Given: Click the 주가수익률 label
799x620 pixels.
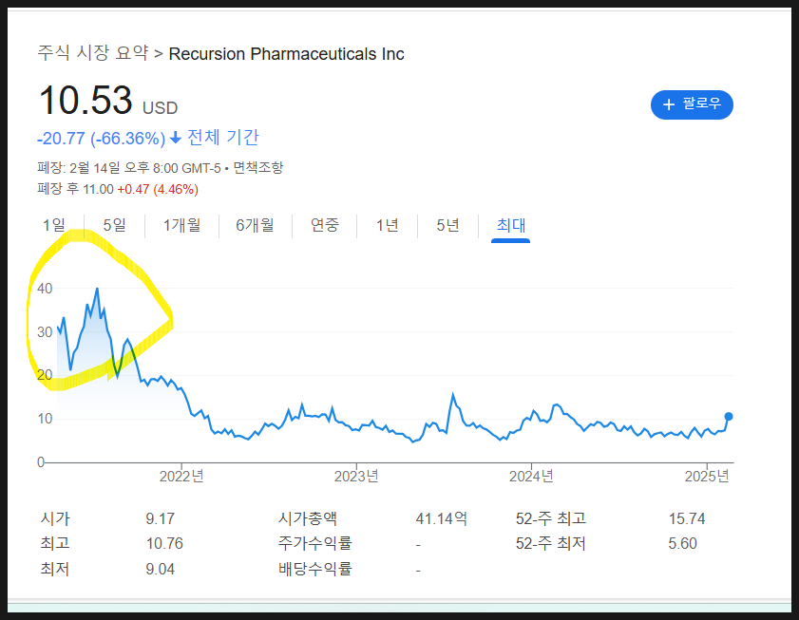Looking at the screenshot, I should tap(314, 544).
